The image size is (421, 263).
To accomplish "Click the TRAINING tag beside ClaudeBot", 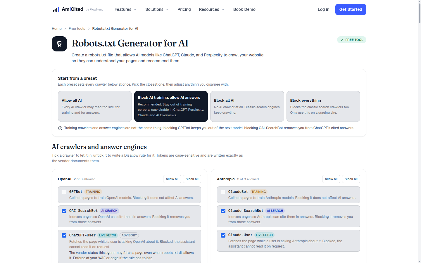I will (x=259, y=192).
